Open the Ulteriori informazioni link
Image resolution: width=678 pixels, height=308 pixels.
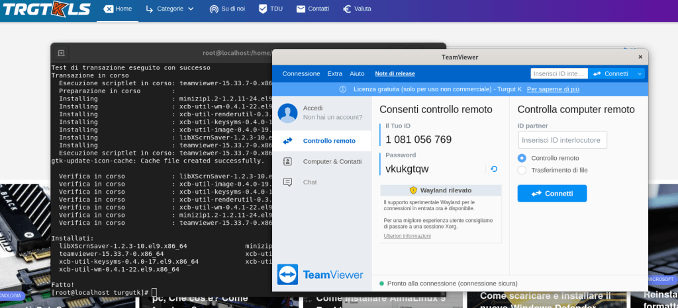(407, 236)
